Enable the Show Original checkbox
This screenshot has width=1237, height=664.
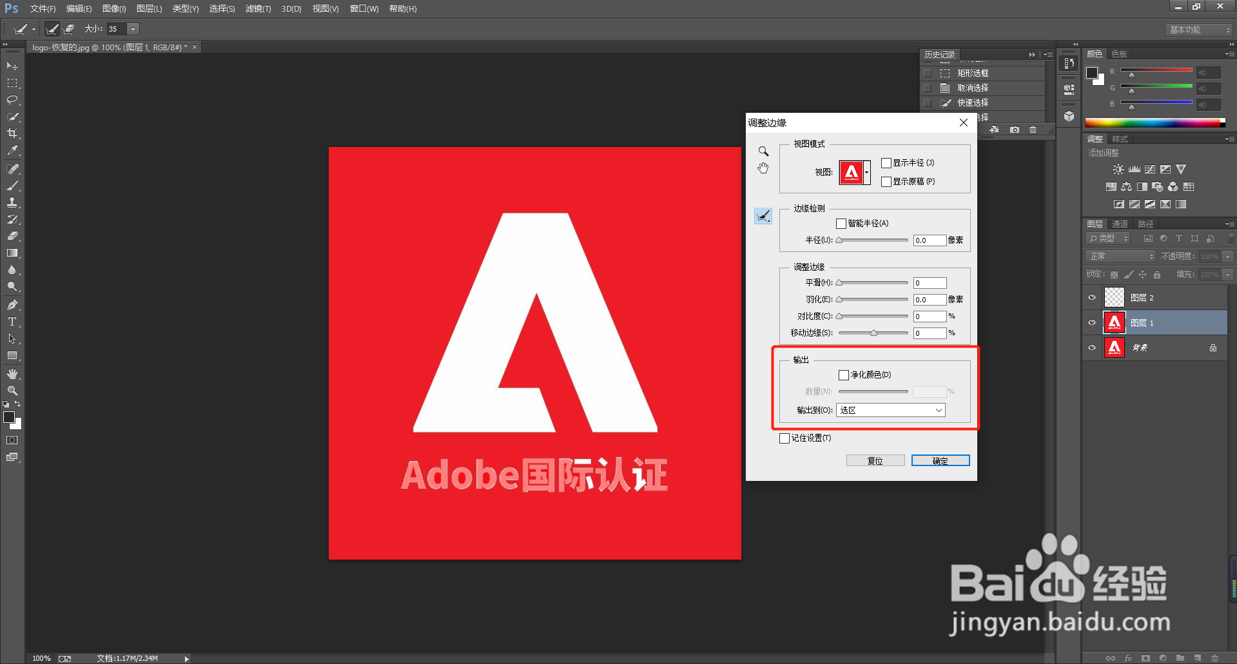pos(886,182)
